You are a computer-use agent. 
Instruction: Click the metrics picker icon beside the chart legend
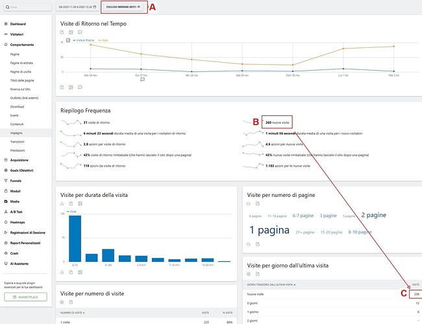click(69, 40)
